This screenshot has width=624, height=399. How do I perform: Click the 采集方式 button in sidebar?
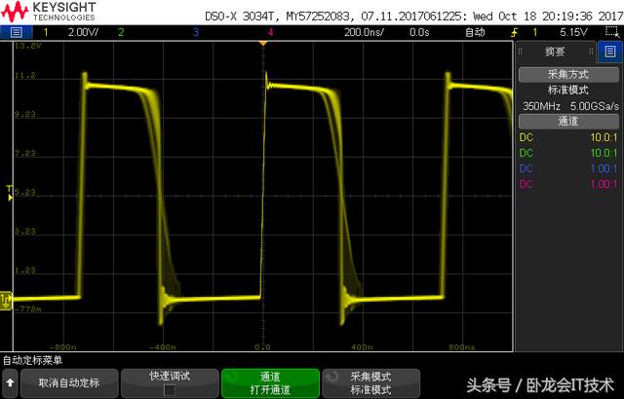pyautogui.click(x=567, y=74)
